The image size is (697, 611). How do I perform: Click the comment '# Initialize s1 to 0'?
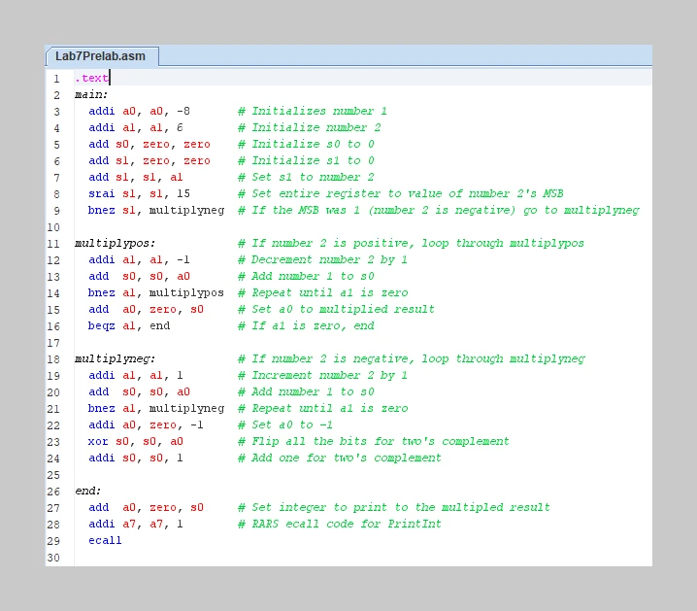(306, 160)
